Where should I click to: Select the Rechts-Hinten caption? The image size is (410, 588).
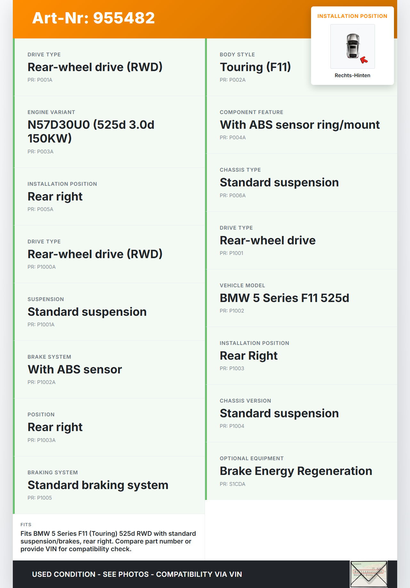click(x=352, y=75)
